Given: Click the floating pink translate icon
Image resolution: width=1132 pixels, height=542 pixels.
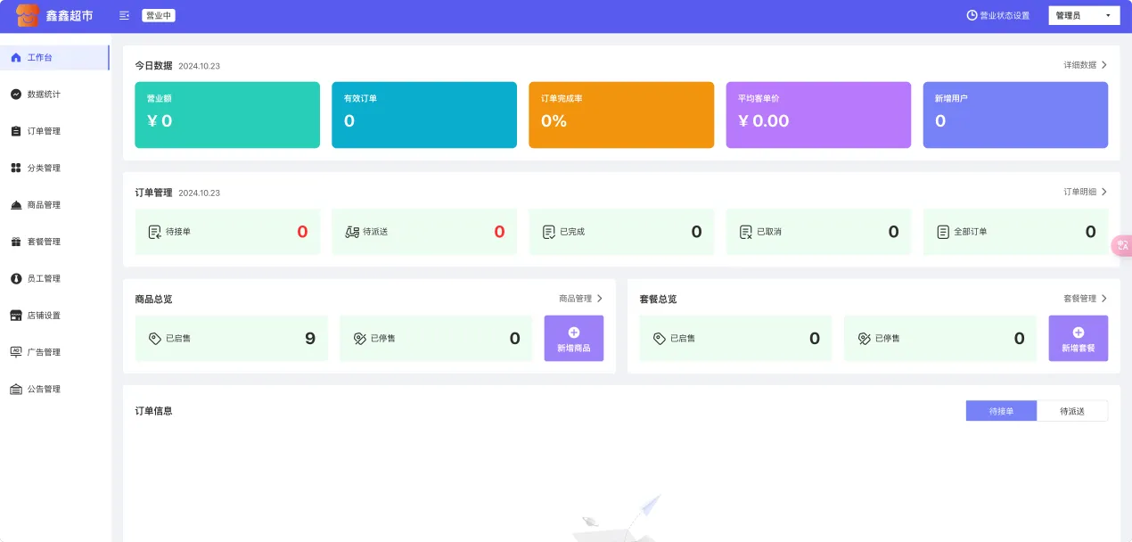Looking at the screenshot, I should click(x=1121, y=245).
